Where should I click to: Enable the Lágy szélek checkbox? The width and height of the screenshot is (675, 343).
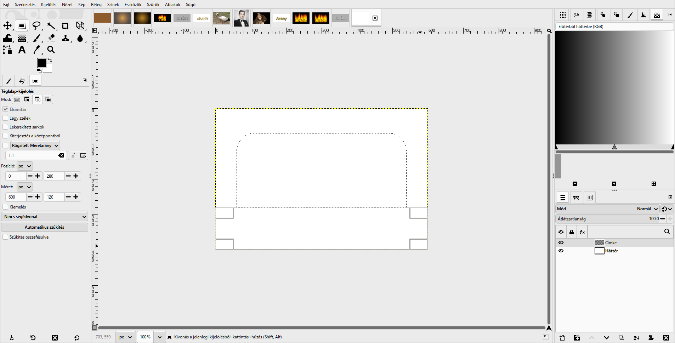coord(5,118)
